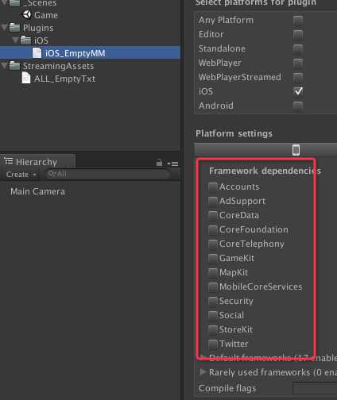Viewport: 337px width, 400px height.
Task: Enable the GameKit framework checkbox
Action: [x=213, y=258]
